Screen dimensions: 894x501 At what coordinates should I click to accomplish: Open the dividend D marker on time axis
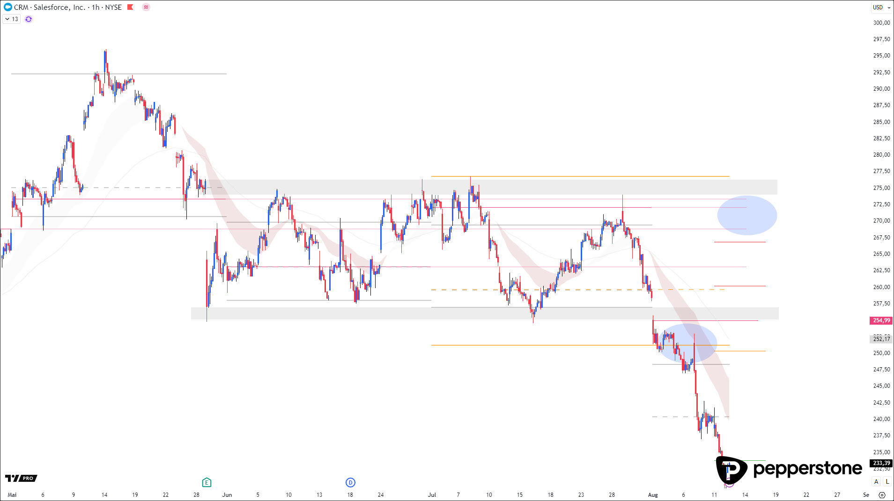(x=350, y=482)
